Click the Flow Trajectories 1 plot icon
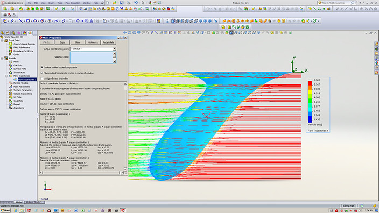The image size is (379, 213). click(x=15, y=80)
